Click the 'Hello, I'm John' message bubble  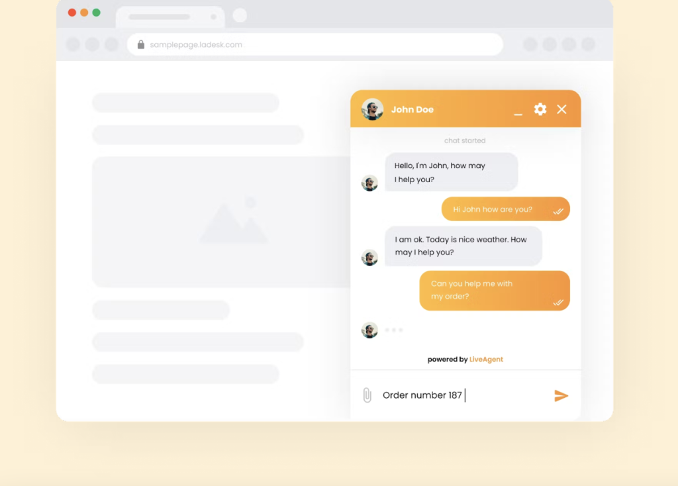pyautogui.click(x=451, y=172)
